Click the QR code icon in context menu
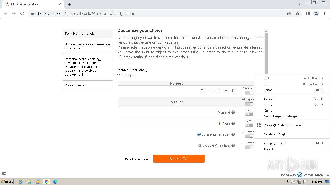 coord(259,125)
